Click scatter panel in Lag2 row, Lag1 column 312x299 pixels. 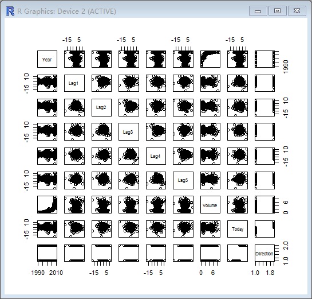pyautogui.click(x=74, y=107)
